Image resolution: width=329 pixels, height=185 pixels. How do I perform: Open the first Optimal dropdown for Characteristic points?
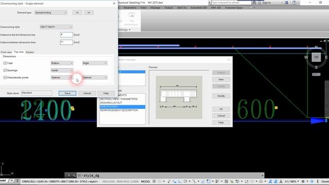pyautogui.click(x=62, y=78)
